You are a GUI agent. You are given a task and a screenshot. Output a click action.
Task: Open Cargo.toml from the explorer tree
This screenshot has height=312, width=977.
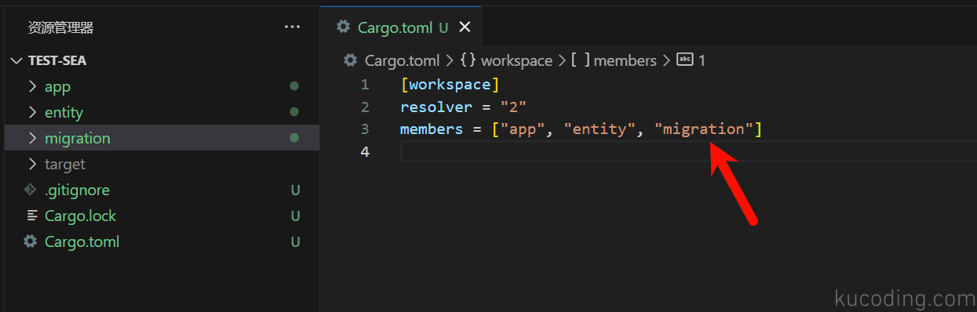point(82,241)
